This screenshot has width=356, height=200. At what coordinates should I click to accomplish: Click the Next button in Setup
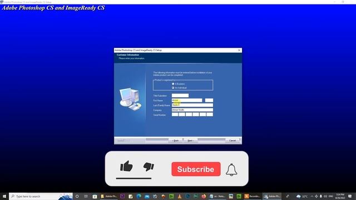pos(190,141)
